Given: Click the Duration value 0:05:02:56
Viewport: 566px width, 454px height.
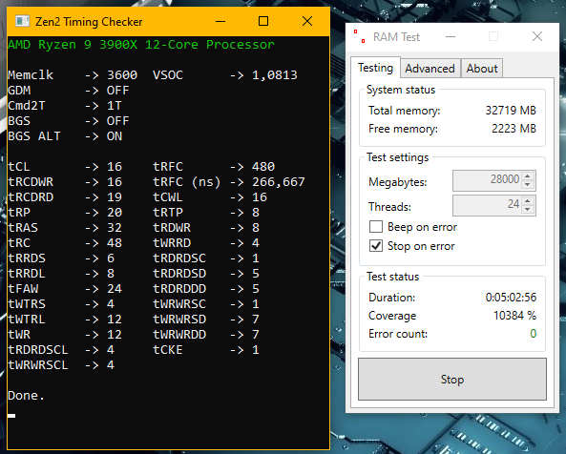Looking at the screenshot, I should click(x=511, y=298).
